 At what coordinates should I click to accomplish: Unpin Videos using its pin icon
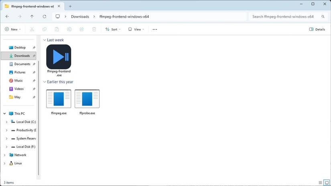34,89
